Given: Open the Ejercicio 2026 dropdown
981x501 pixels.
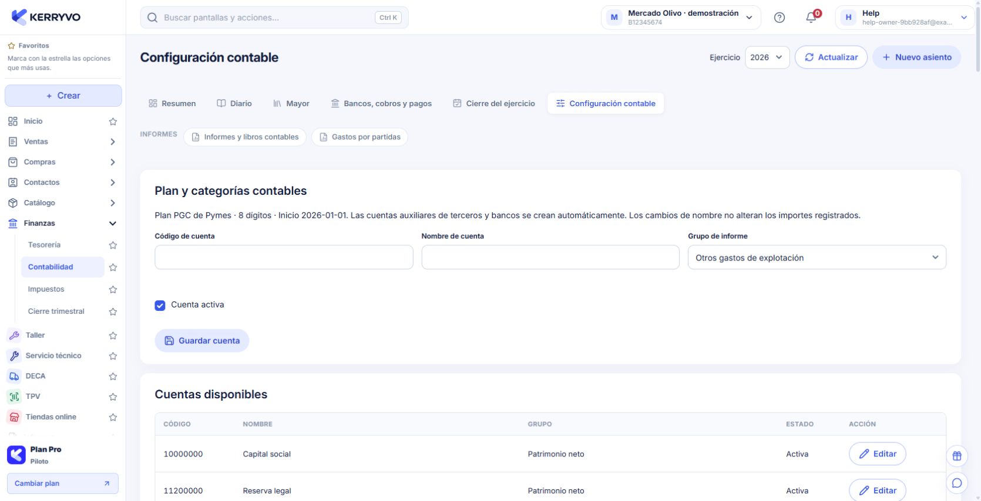Looking at the screenshot, I should 767,57.
